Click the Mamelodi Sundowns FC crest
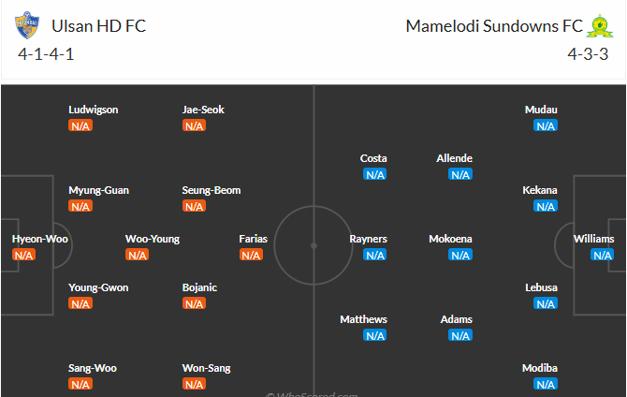Viewport: 627px width, 397px height. [600, 26]
